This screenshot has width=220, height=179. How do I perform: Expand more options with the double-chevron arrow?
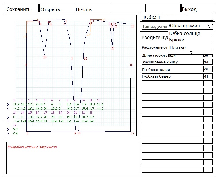click(x=191, y=52)
